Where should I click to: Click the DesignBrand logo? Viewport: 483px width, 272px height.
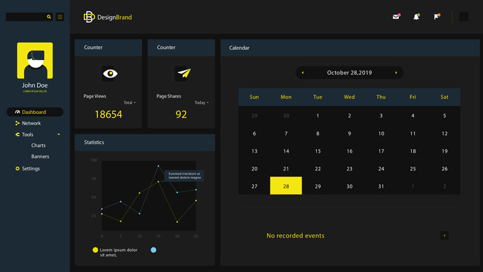coord(108,17)
